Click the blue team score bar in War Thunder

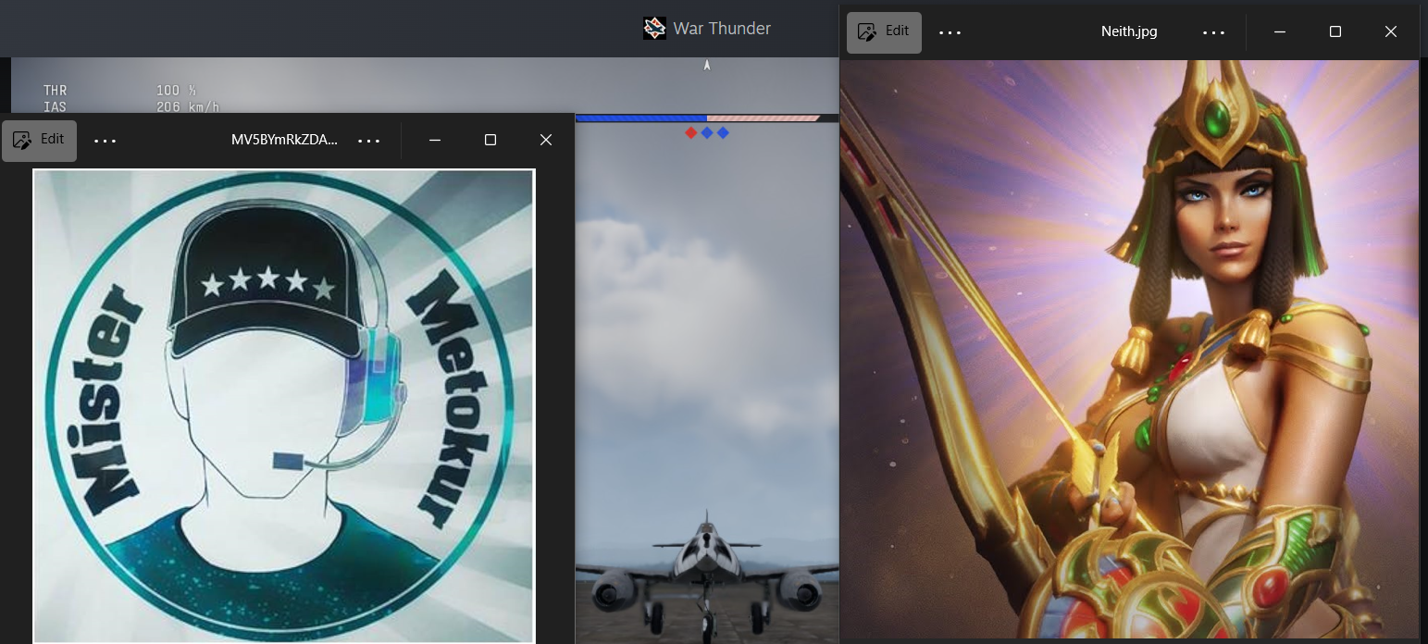pyautogui.click(x=641, y=118)
